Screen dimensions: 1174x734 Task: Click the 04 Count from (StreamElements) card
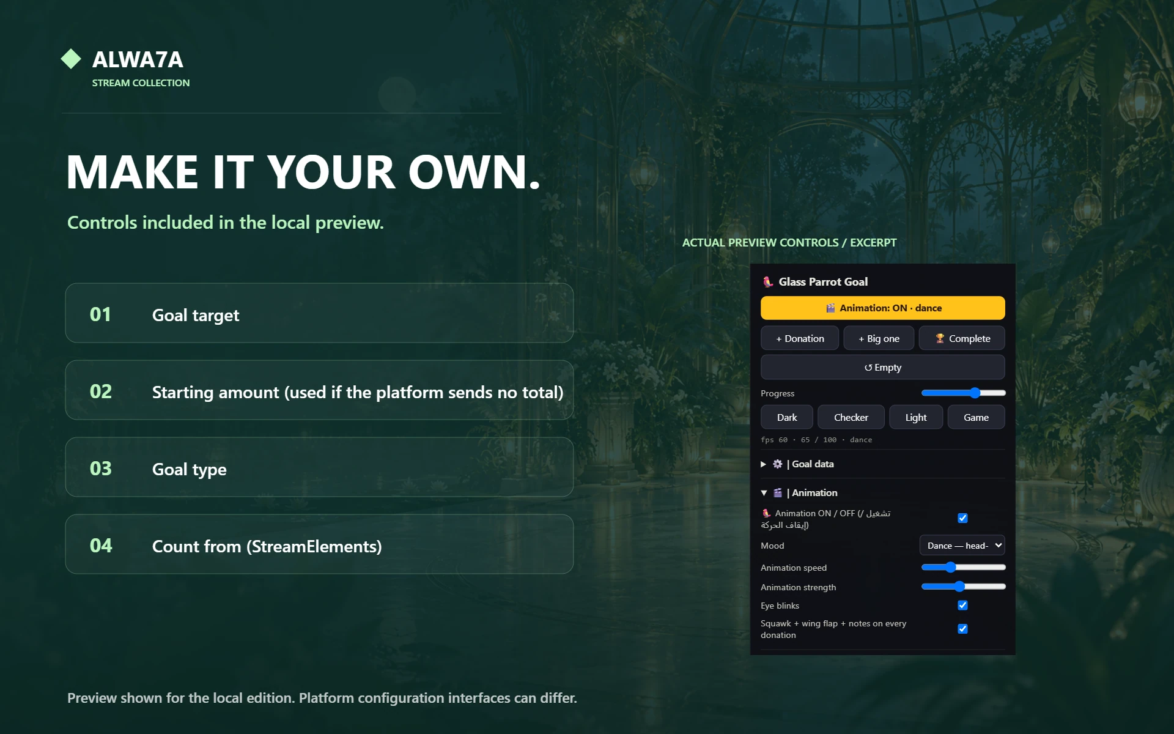319,544
